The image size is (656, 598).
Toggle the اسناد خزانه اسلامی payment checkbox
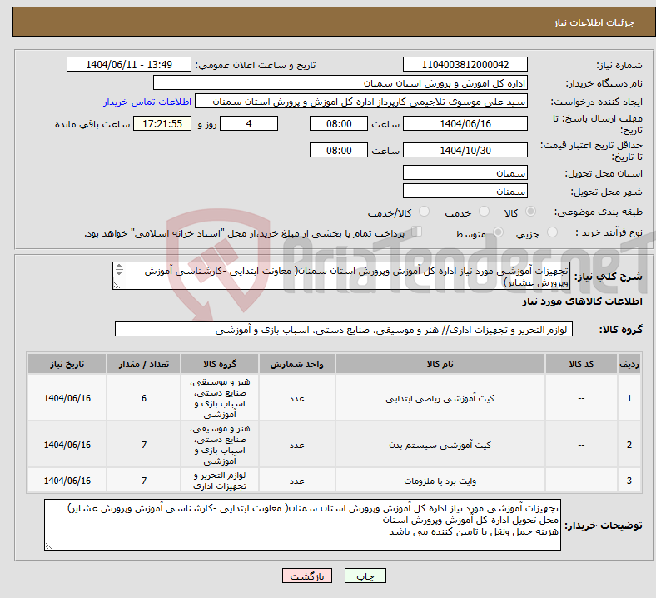coord(417,232)
